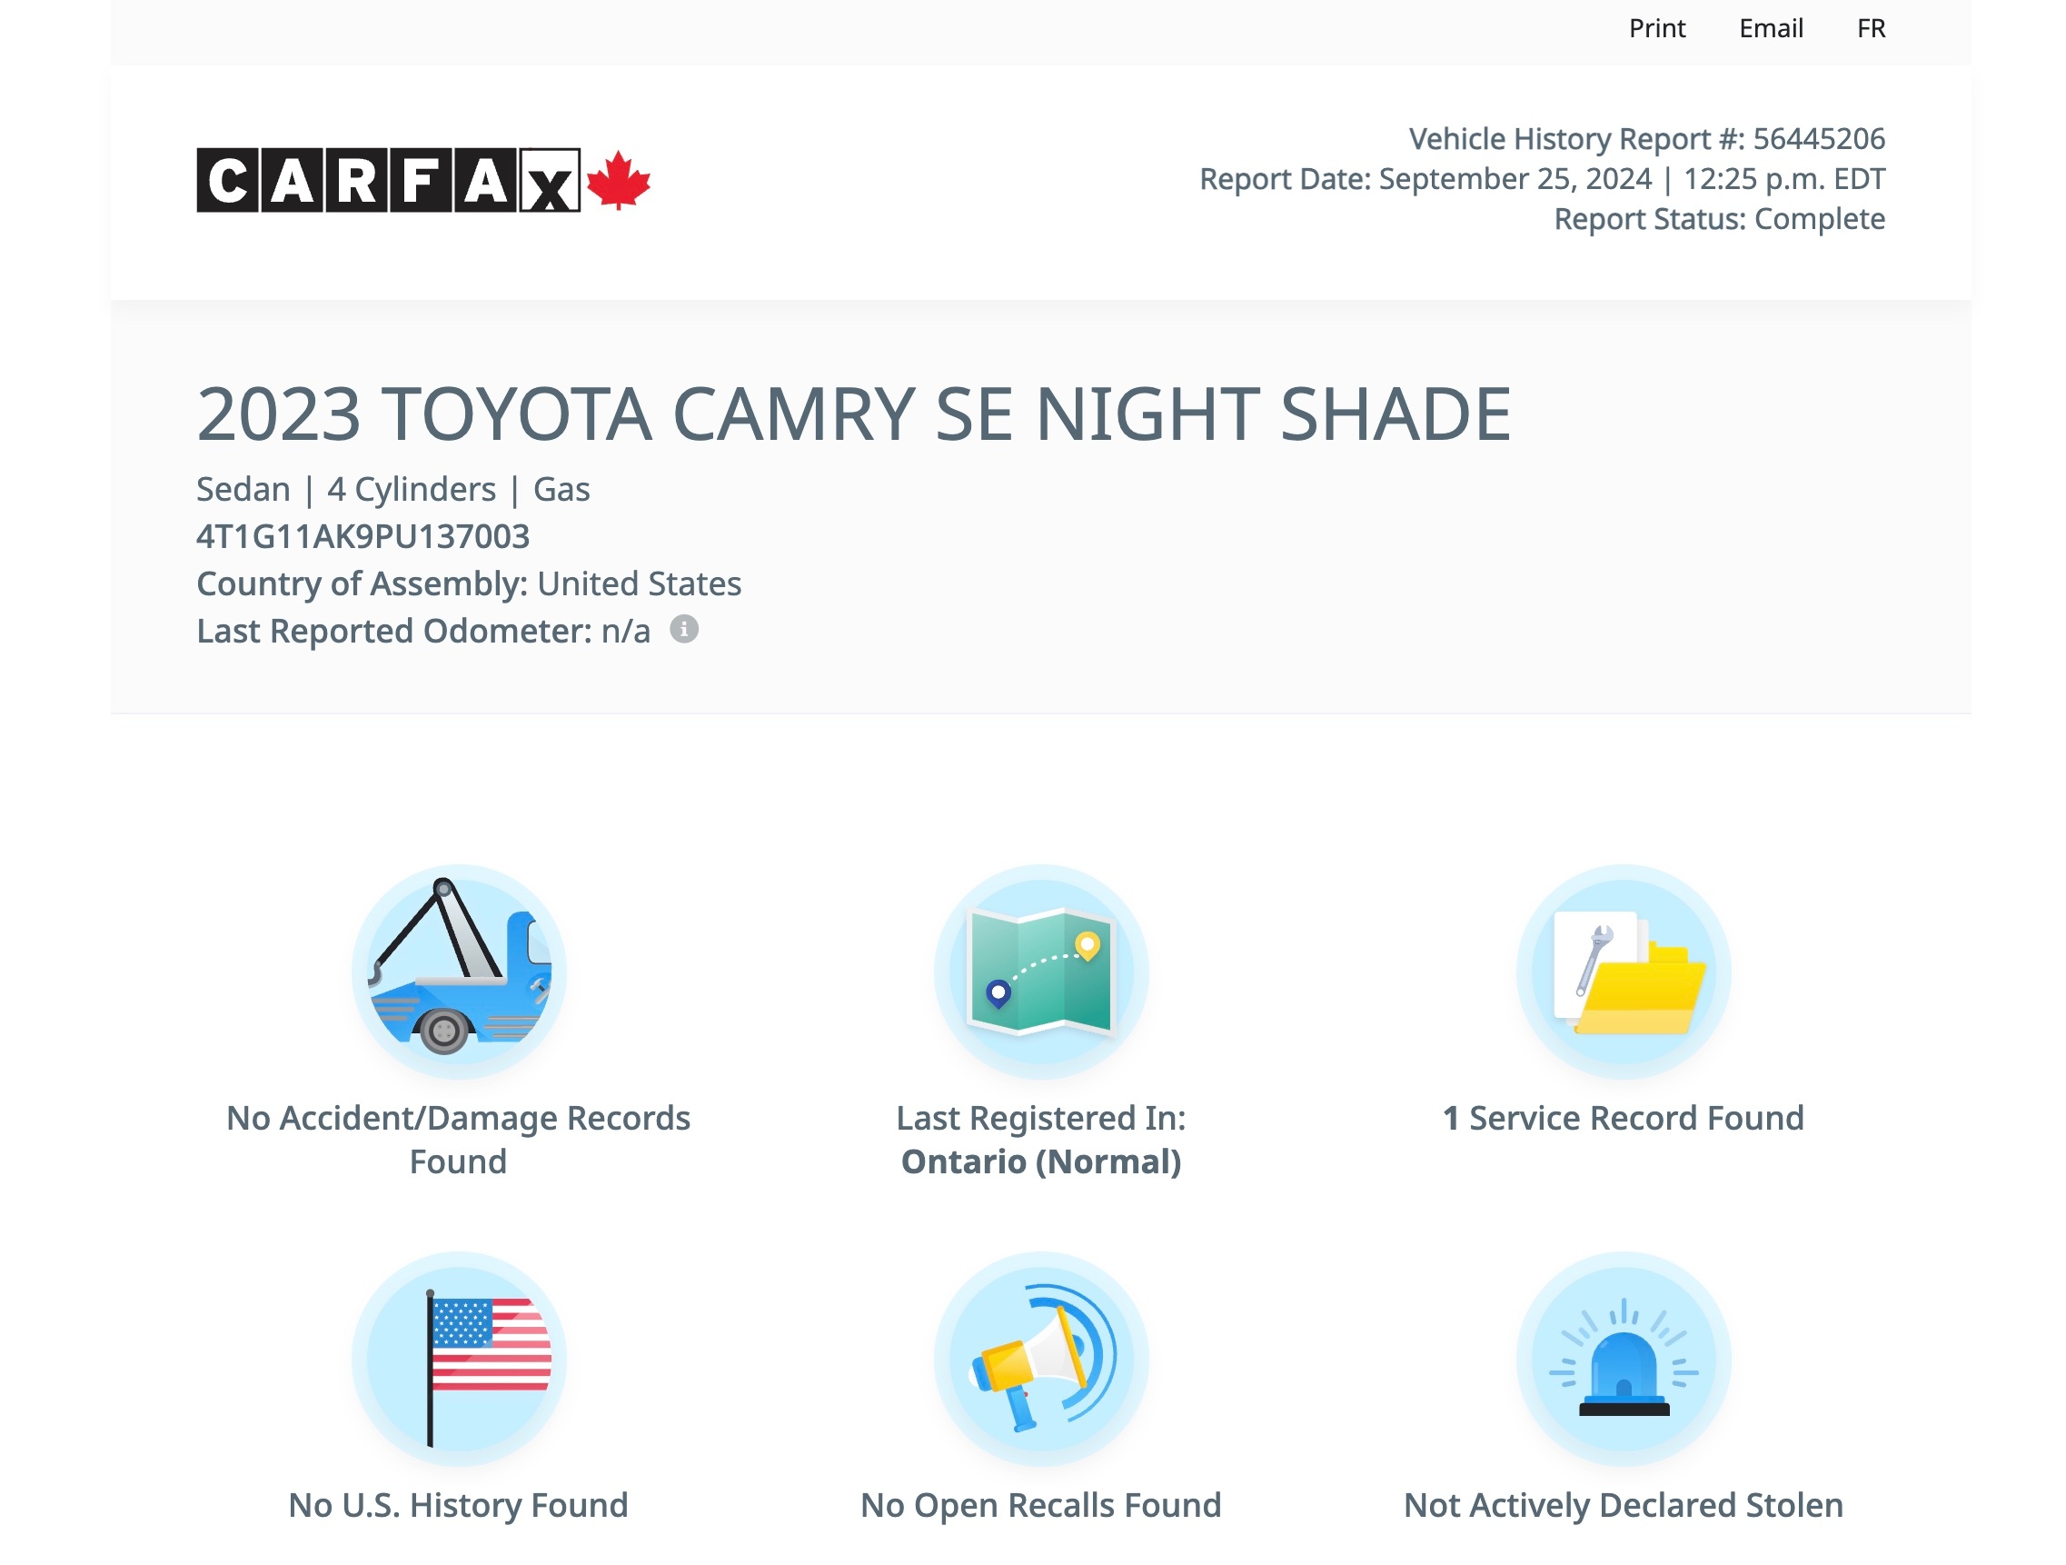Click 'Last Reported Odometer: n/a' text
Image resolution: width=2066 pixels, height=1565 pixels.
pyautogui.click(x=423, y=631)
